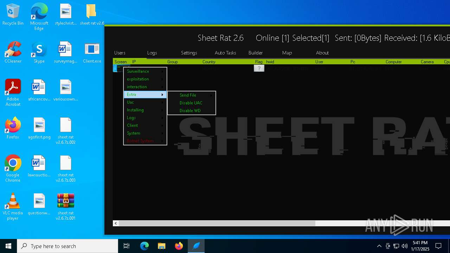
Task: Open the Recycle Bin desktop icon
Action: [x=13, y=14]
